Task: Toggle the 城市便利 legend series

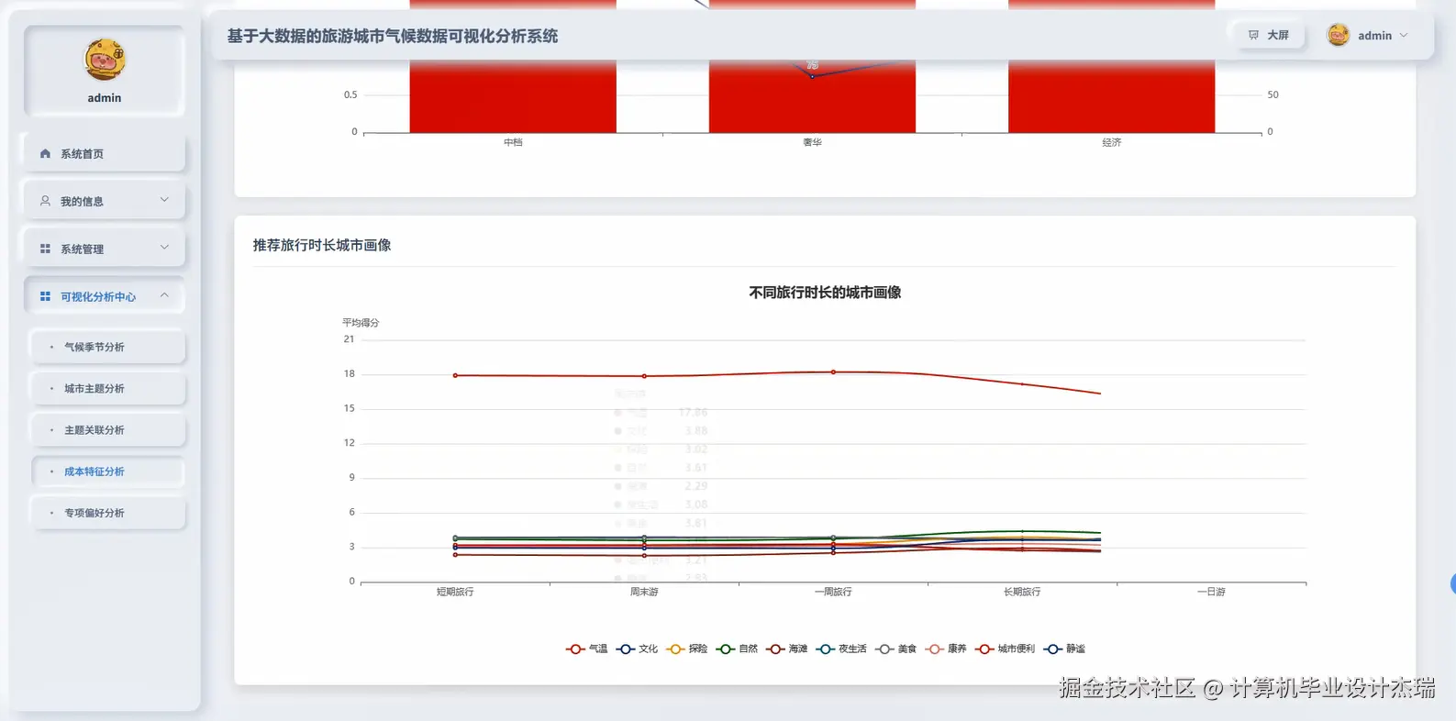Action: click(x=1006, y=649)
